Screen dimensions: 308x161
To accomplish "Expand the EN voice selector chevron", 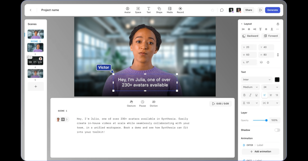I will pos(67,119).
